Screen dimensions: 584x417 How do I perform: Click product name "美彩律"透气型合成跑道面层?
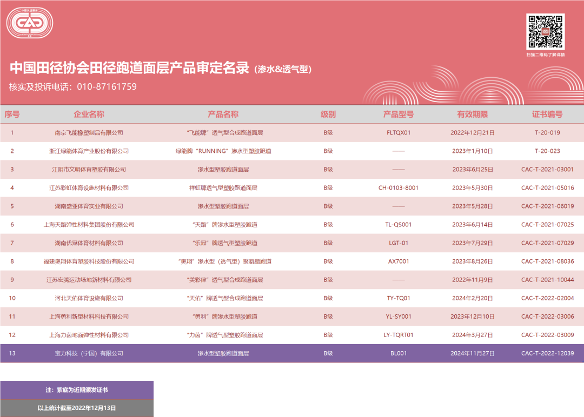coord(224,280)
